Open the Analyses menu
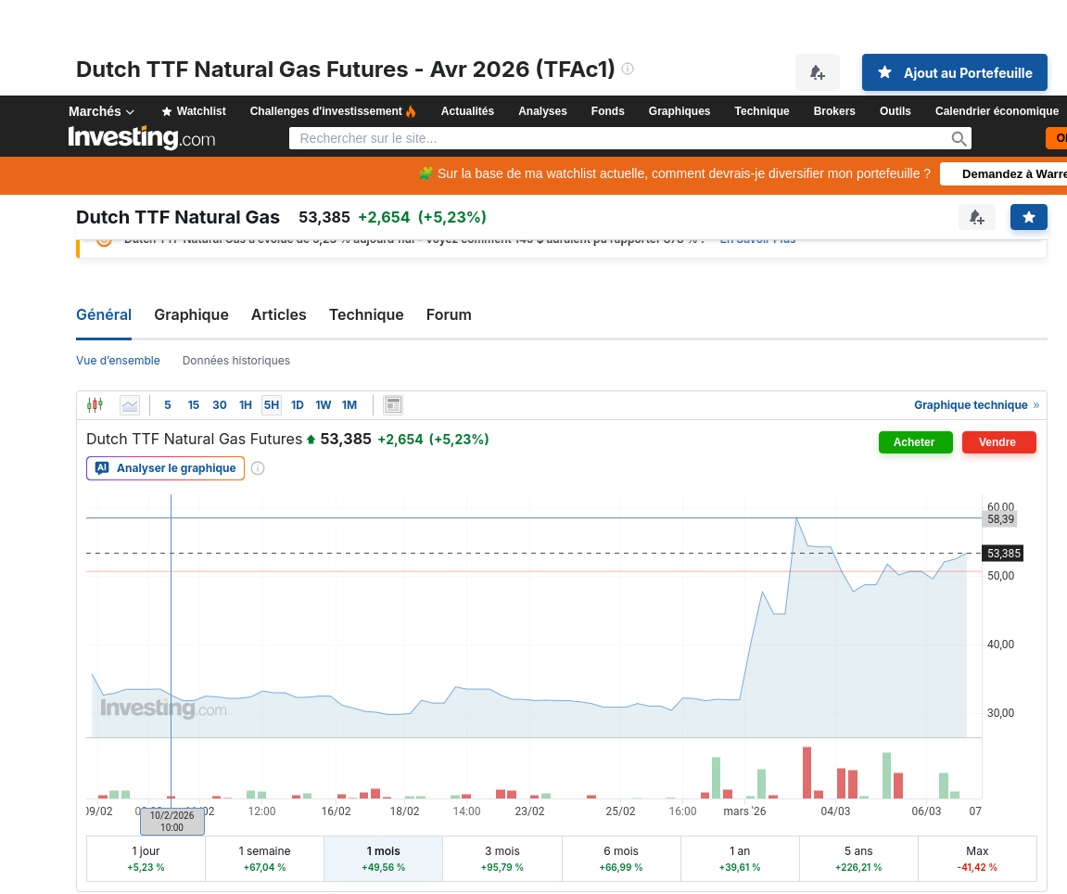The height and width of the screenshot is (894, 1067). [542, 111]
